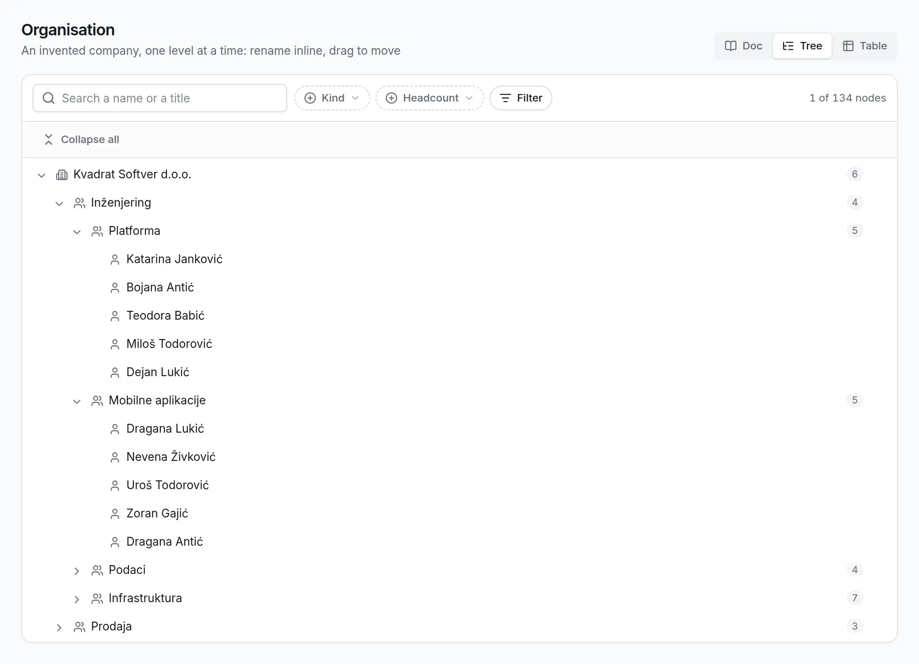The height and width of the screenshot is (664, 919).
Task: Click the person icon beside Zoran Gajić
Action: pyautogui.click(x=115, y=514)
